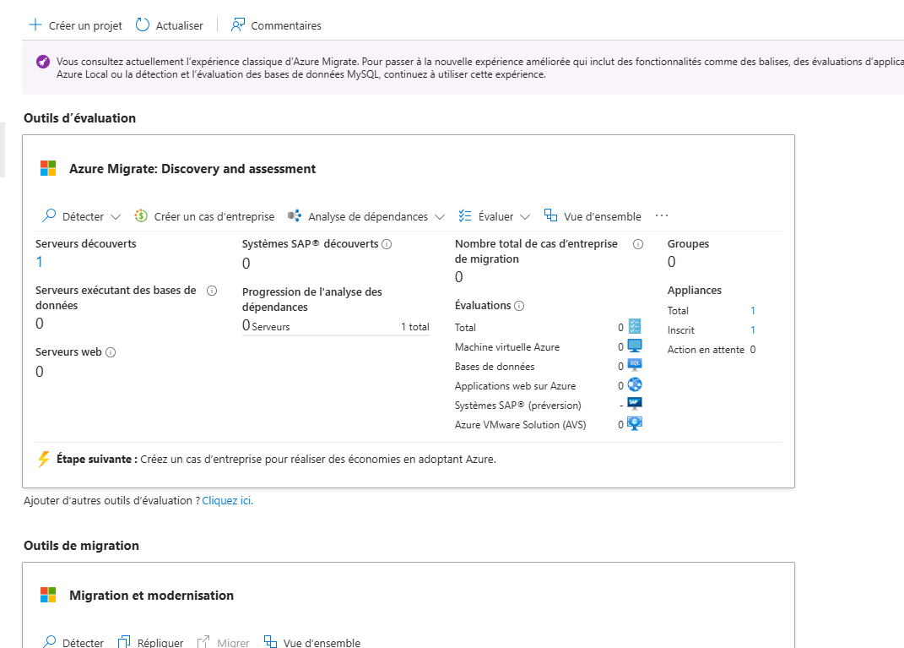Click the dependency analysis progress bar

pyautogui.click(x=336, y=335)
